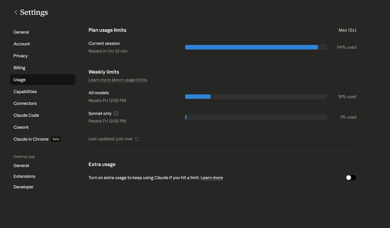Screen dimensions: 390x228
Task: Click Learn more link under Extra usage
Action: pyautogui.click(x=212, y=178)
